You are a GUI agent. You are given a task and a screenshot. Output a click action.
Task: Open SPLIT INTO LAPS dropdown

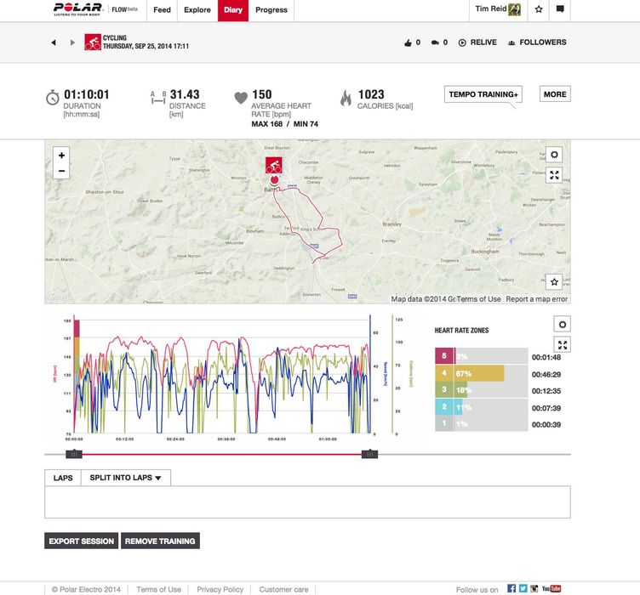tap(126, 478)
